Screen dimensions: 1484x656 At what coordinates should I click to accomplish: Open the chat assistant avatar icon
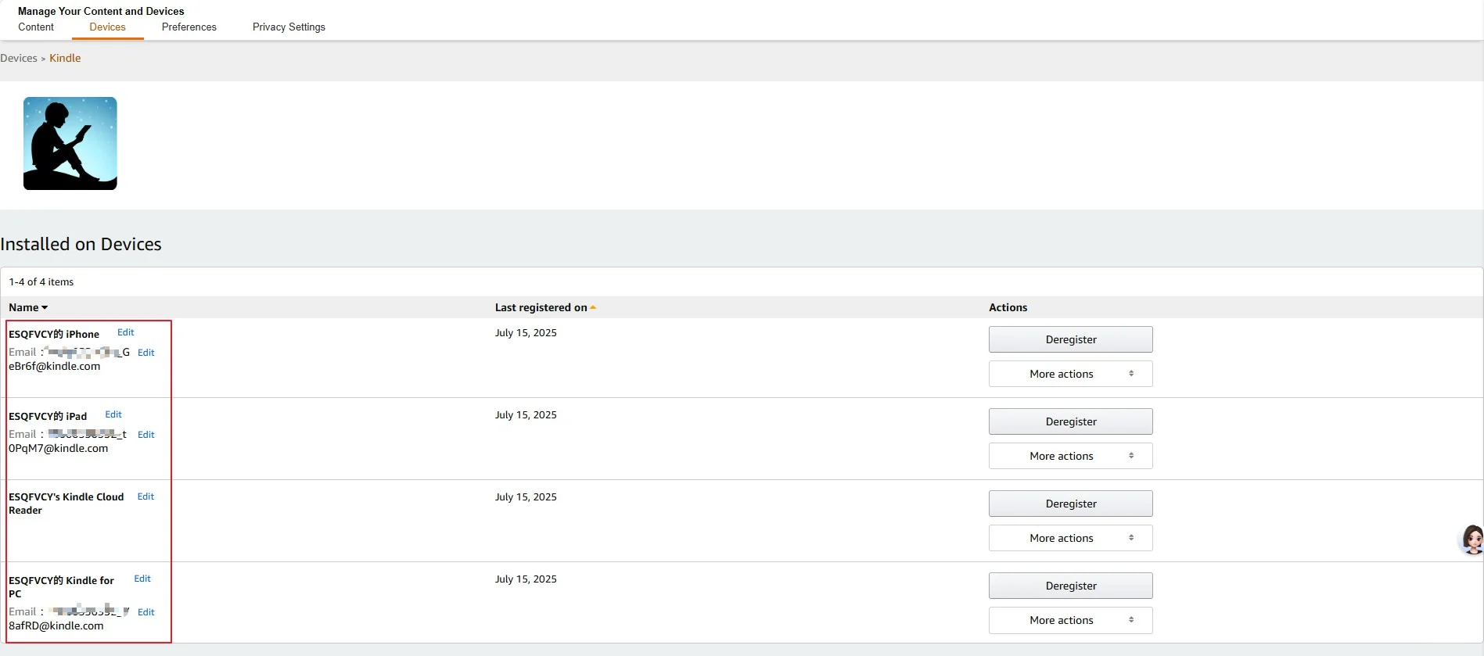[x=1471, y=539]
